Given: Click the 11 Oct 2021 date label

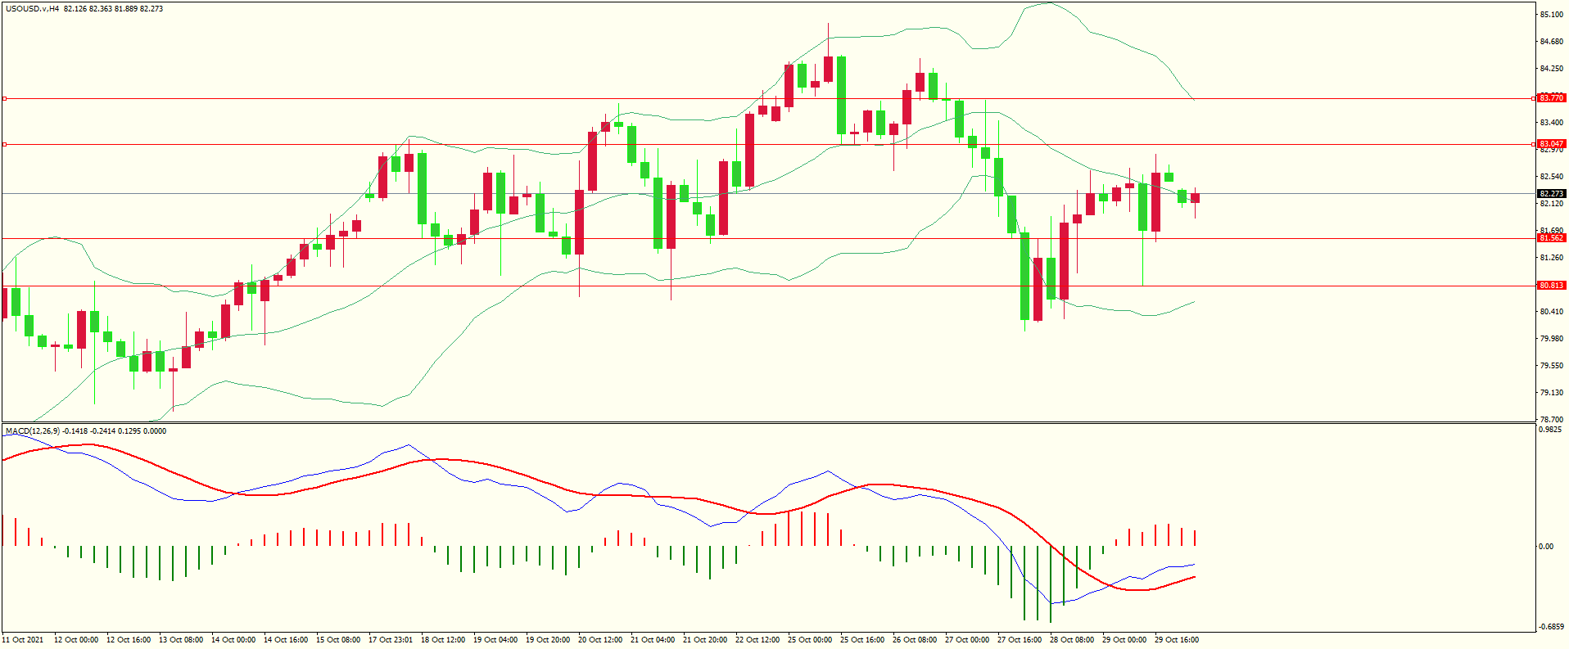Looking at the screenshot, I should click(23, 640).
